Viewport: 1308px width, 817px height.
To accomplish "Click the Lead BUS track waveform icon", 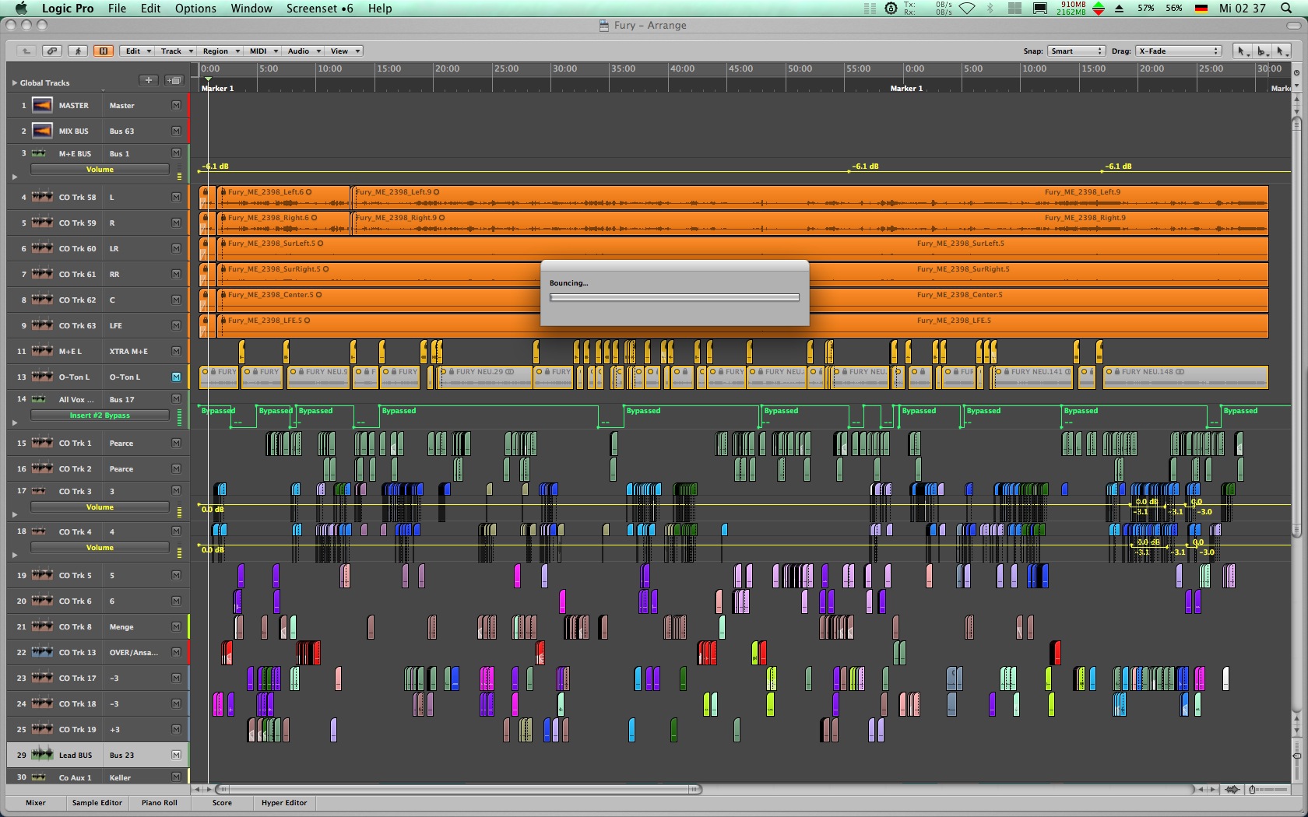I will click(x=42, y=755).
